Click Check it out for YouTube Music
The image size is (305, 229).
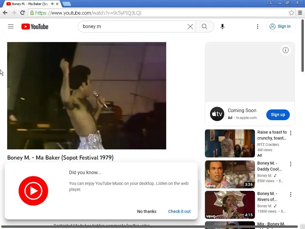[179, 211]
